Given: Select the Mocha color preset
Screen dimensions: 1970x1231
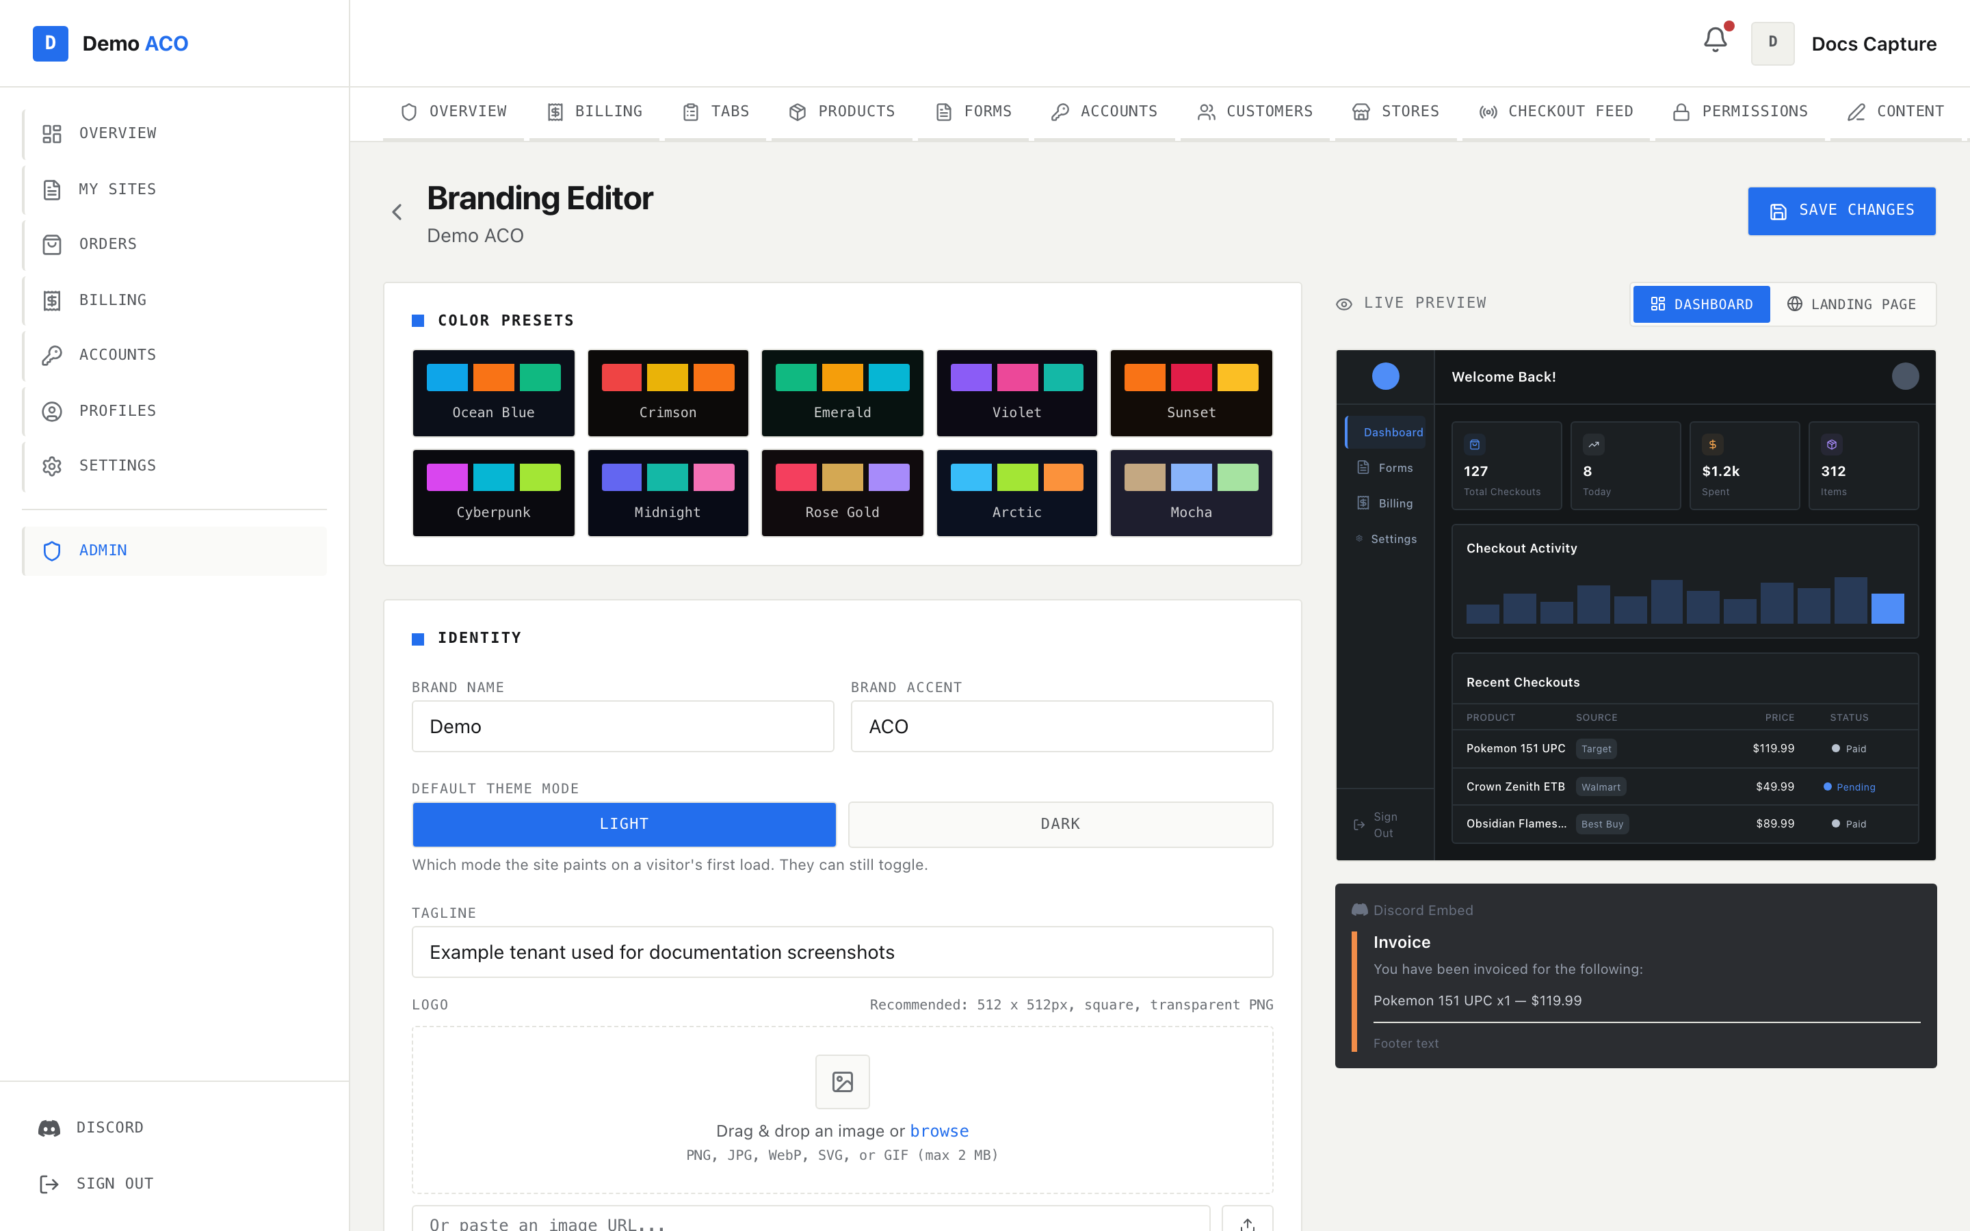Looking at the screenshot, I should [x=1191, y=492].
